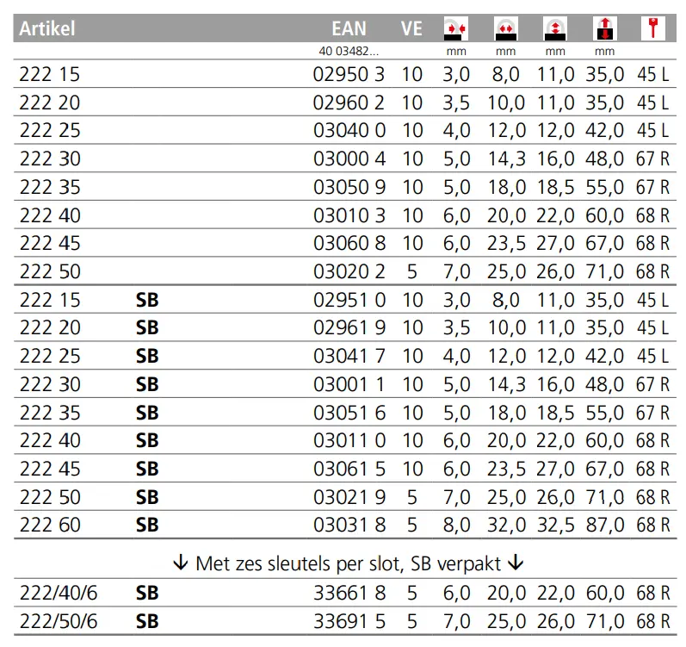Click value '18,5' in the 03051 6 row
This screenshot has width=686, height=647.
pyautogui.click(x=555, y=413)
